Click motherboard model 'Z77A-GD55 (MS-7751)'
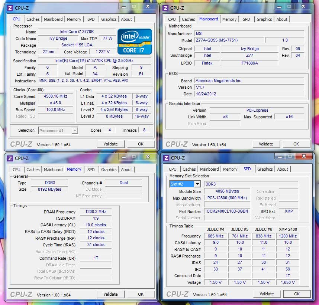 click(229, 40)
